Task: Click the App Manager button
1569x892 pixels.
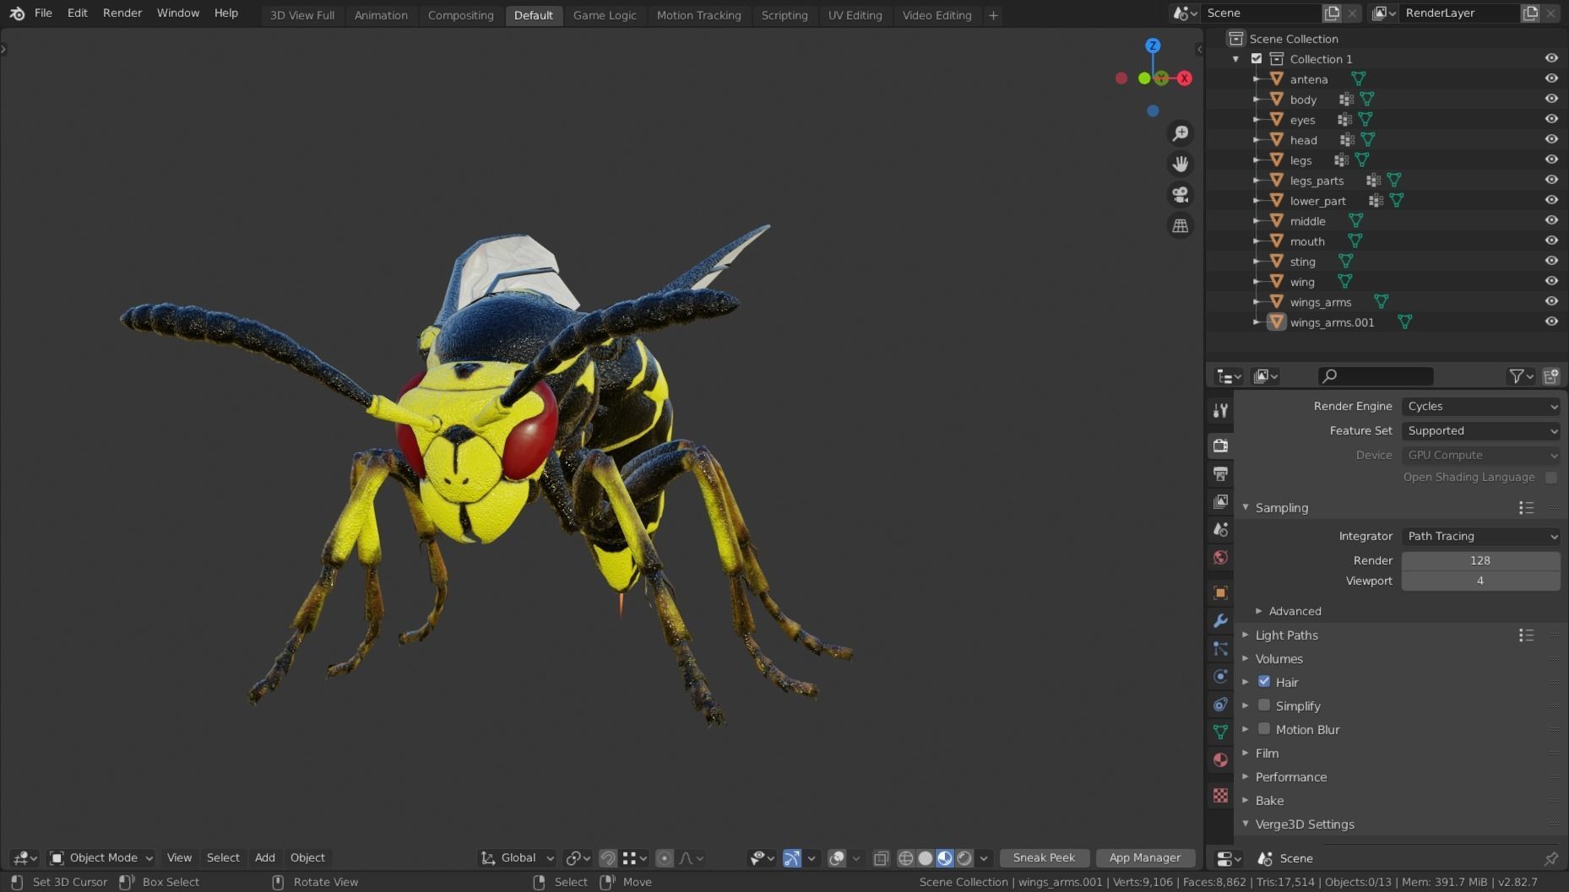Action: click(1145, 857)
